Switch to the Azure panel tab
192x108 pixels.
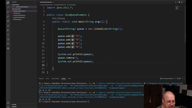click(x=69, y=79)
